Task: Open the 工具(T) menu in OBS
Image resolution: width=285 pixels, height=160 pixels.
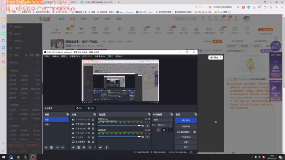Action: click(x=110, y=57)
